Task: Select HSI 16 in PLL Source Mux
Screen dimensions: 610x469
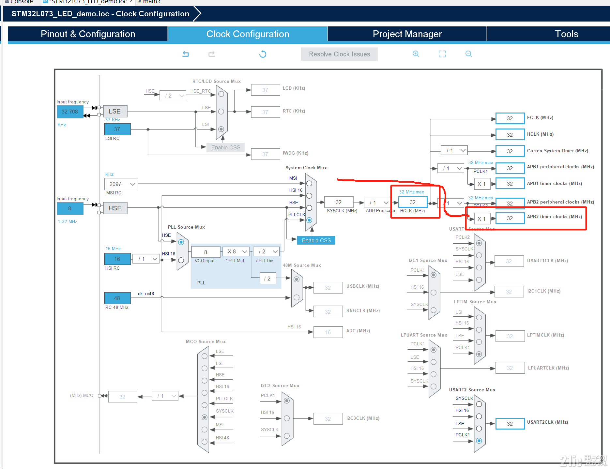Action: click(181, 260)
